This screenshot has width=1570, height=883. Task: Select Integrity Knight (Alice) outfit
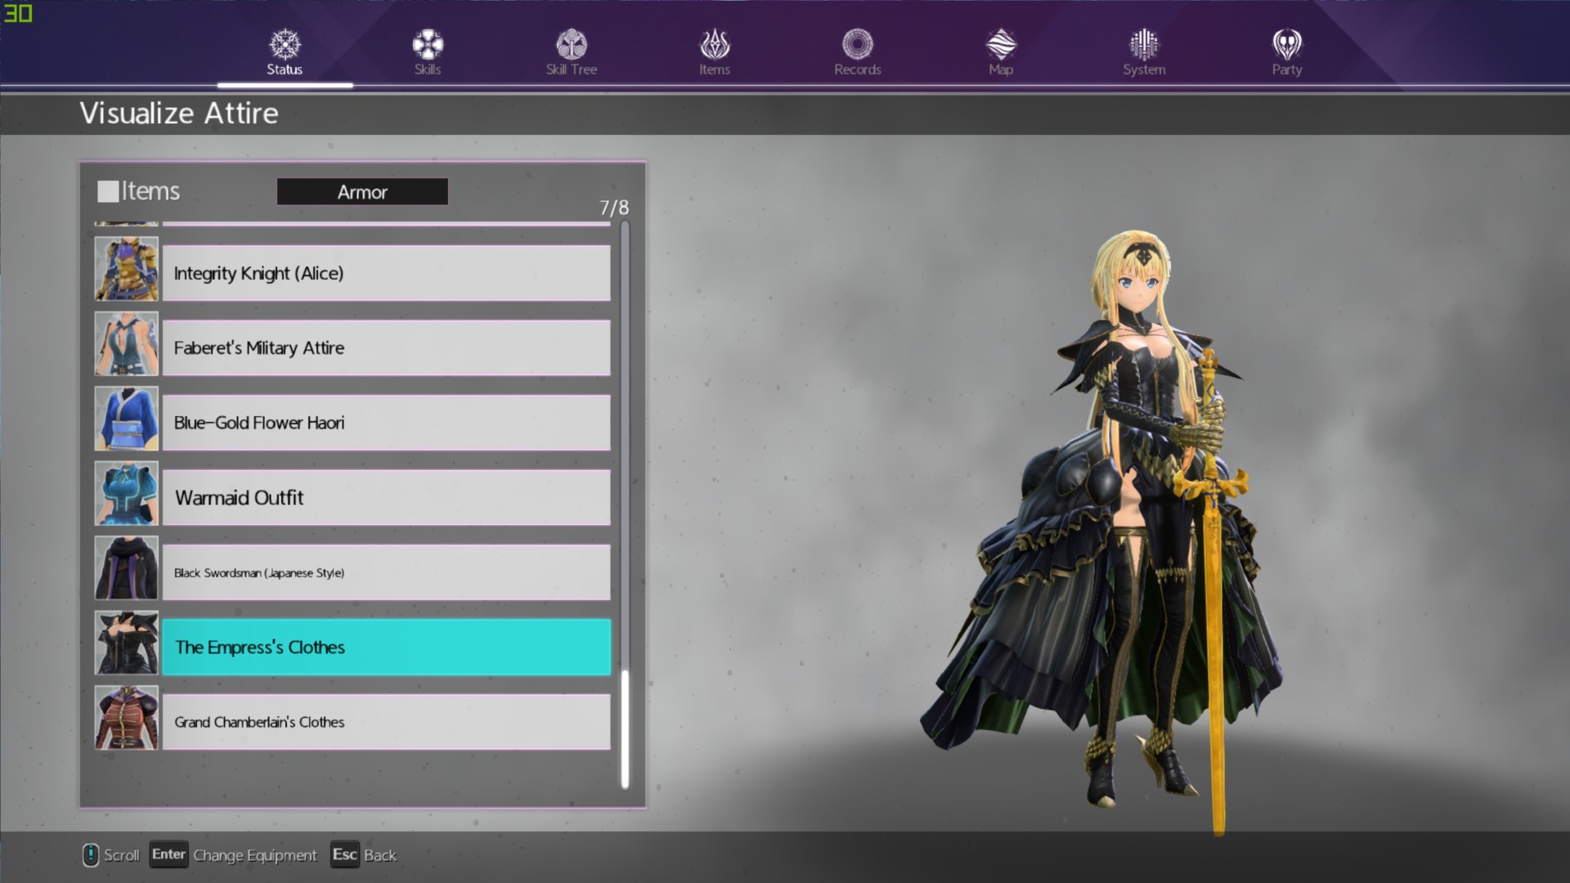pos(386,273)
